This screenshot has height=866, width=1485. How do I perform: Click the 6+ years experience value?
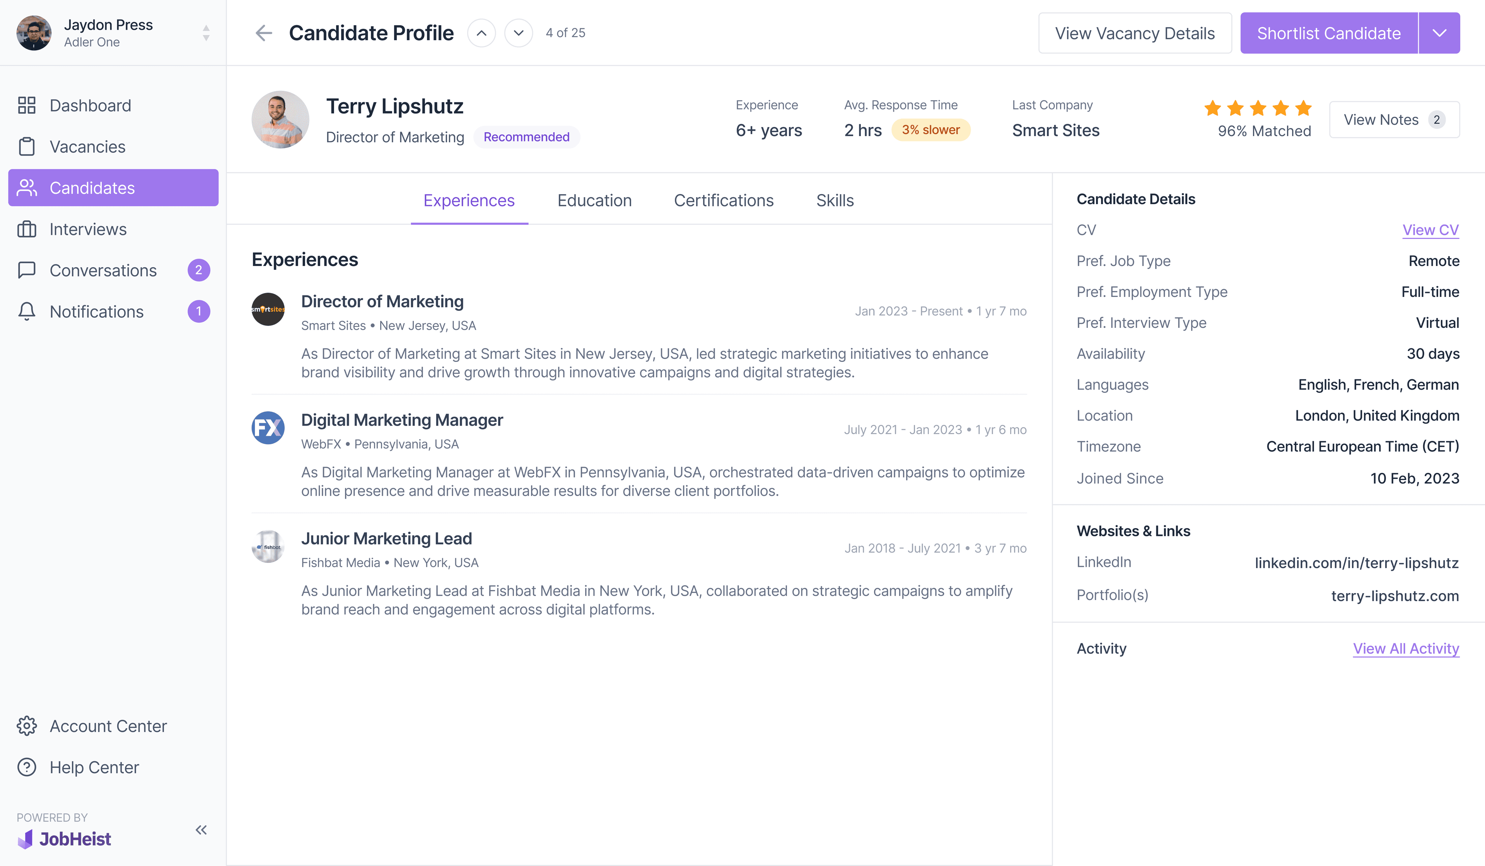768,130
